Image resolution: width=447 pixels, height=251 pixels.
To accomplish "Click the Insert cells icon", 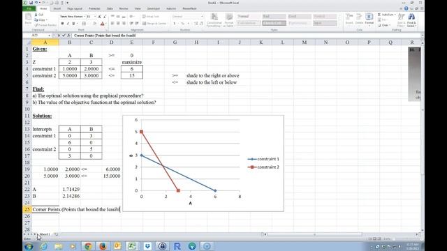I will pyautogui.click(x=349, y=17).
